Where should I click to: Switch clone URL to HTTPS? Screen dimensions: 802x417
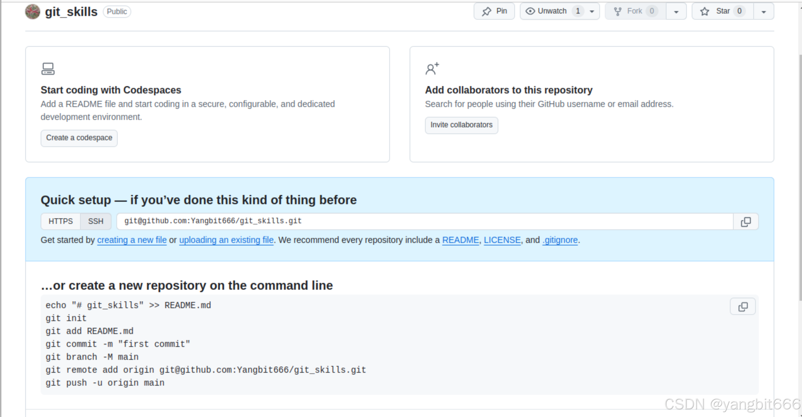pos(61,221)
